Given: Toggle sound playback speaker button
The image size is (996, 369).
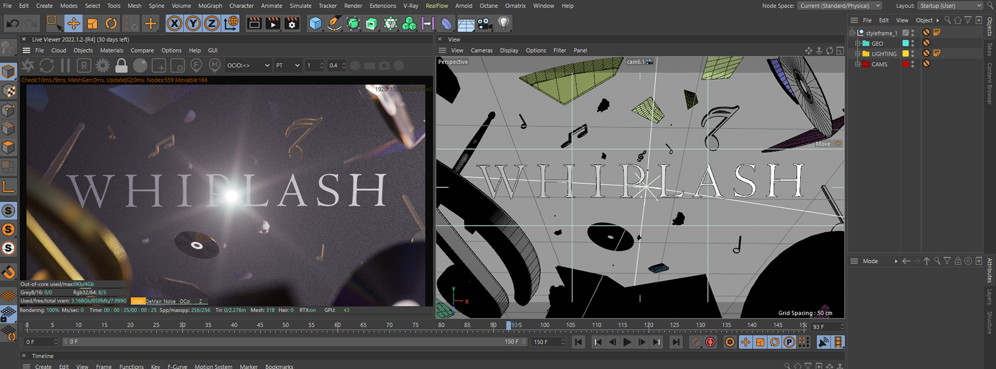Looking at the screenshot, I should [x=823, y=342].
